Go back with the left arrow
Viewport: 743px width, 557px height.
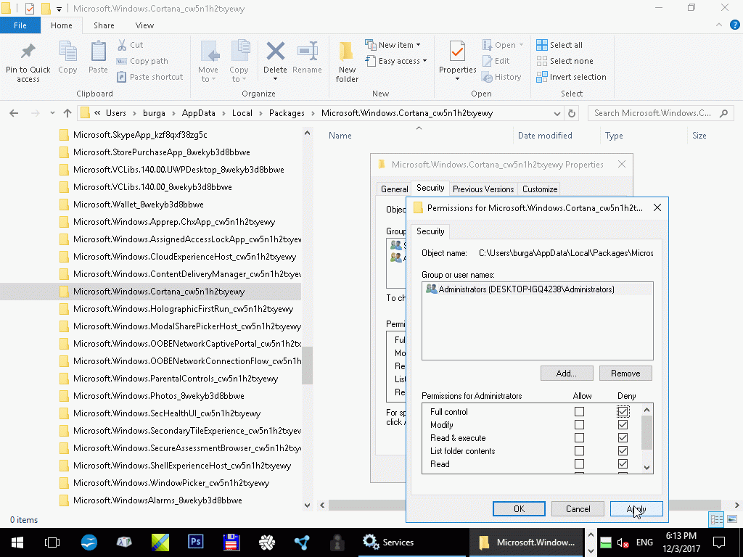click(15, 113)
